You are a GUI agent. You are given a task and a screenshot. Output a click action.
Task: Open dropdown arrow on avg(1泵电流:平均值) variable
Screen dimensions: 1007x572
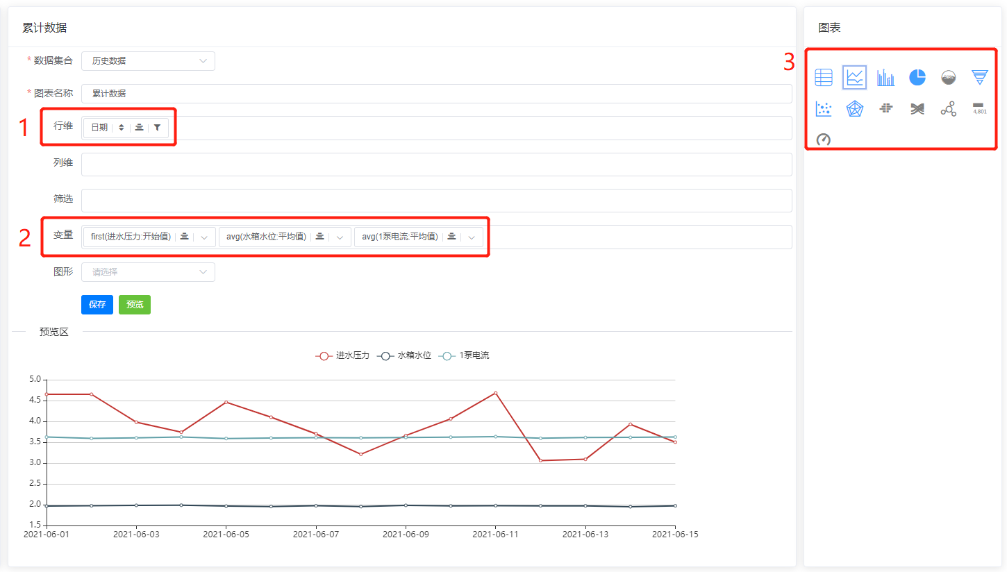[472, 237]
